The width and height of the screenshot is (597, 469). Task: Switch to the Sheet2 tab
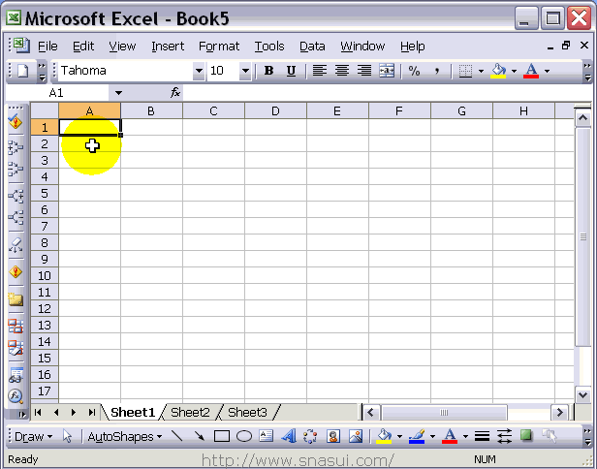click(190, 412)
